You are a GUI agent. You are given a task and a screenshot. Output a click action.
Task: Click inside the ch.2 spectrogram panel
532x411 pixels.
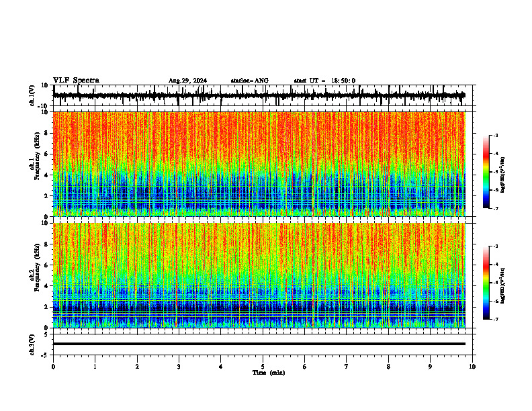pyautogui.click(x=259, y=275)
